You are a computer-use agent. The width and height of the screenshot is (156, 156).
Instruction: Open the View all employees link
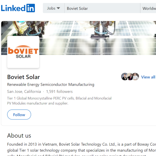coord(148,77)
